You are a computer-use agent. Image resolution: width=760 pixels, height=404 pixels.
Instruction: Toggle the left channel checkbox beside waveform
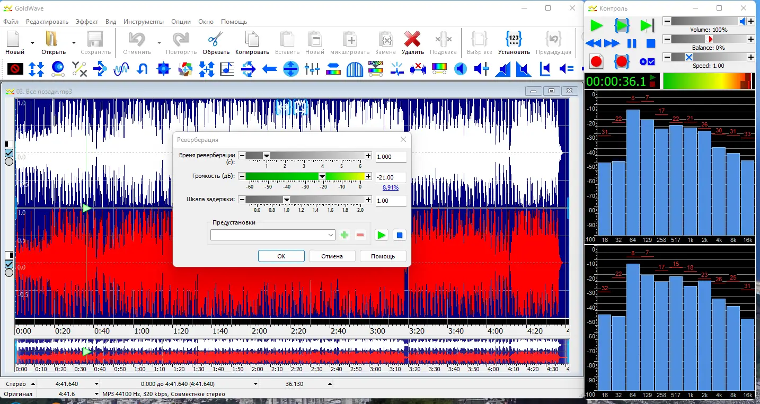tap(9, 153)
